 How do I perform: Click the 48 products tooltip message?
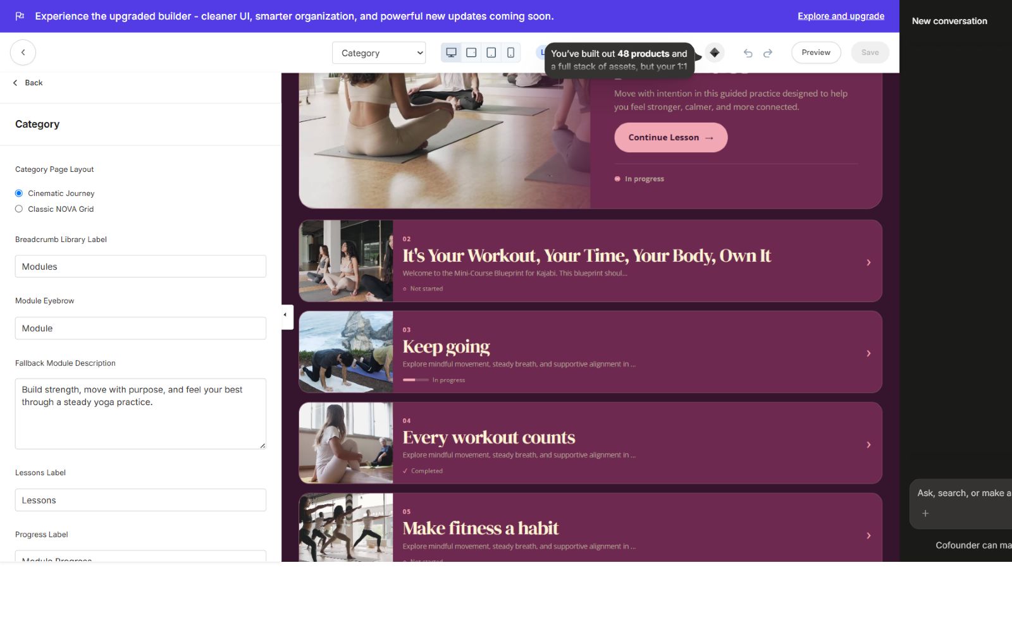pos(619,60)
